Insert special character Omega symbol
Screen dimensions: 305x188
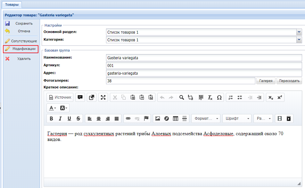click(219, 97)
